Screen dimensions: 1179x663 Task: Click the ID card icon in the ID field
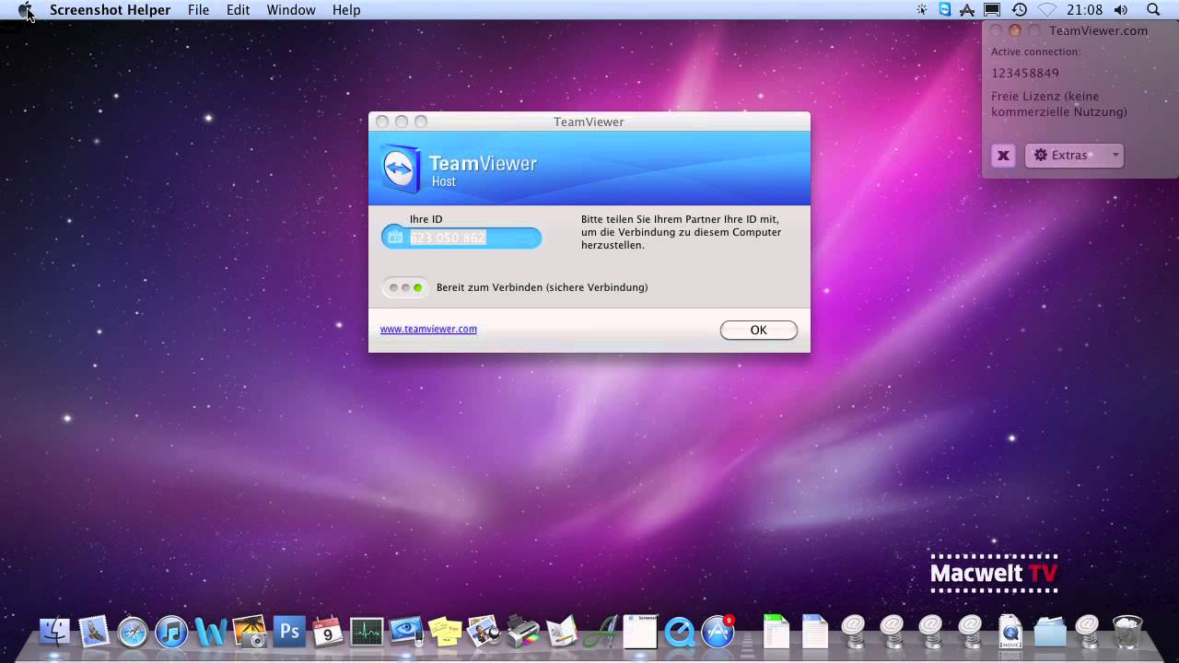click(x=395, y=238)
